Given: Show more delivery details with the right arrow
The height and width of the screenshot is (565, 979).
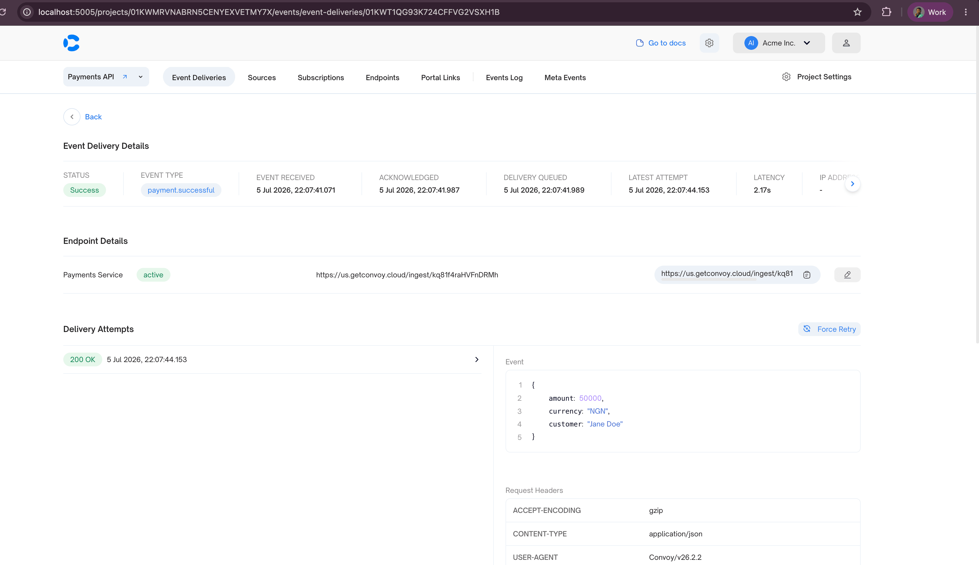Looking at the screenshot, I should click(x=852, y=184).
